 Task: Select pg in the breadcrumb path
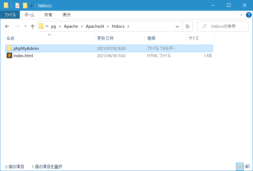click(54, 26)
